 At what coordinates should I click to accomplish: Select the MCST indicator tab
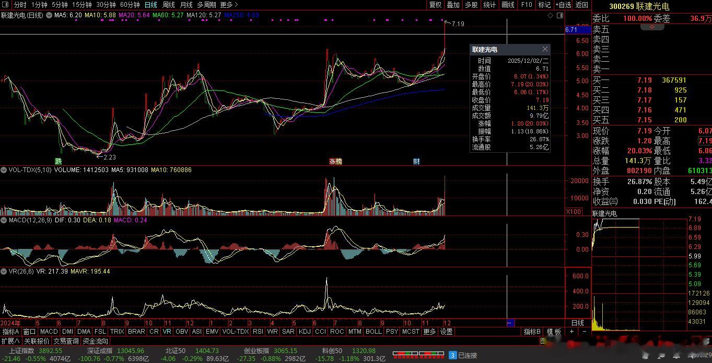411,332
